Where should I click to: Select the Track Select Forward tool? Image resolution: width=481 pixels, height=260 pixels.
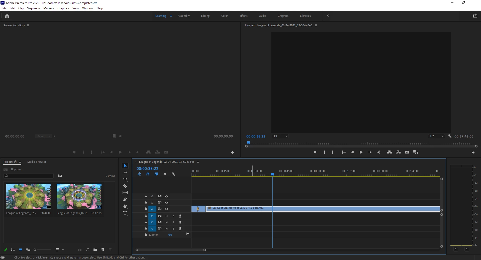(125, 172)
